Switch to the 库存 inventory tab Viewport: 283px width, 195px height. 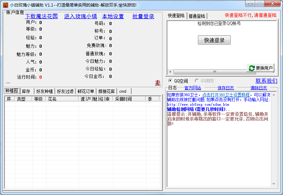[x=26, y=91]
